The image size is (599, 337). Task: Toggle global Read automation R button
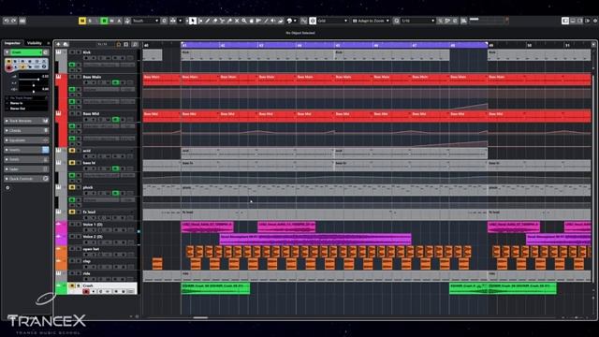[104, 21]
